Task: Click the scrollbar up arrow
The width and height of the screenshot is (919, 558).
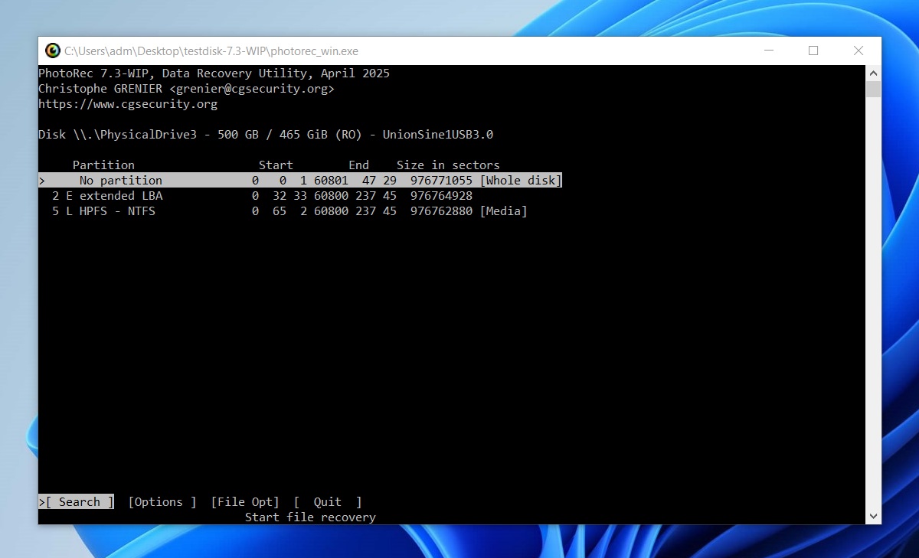Action: (x=873, y=73)
